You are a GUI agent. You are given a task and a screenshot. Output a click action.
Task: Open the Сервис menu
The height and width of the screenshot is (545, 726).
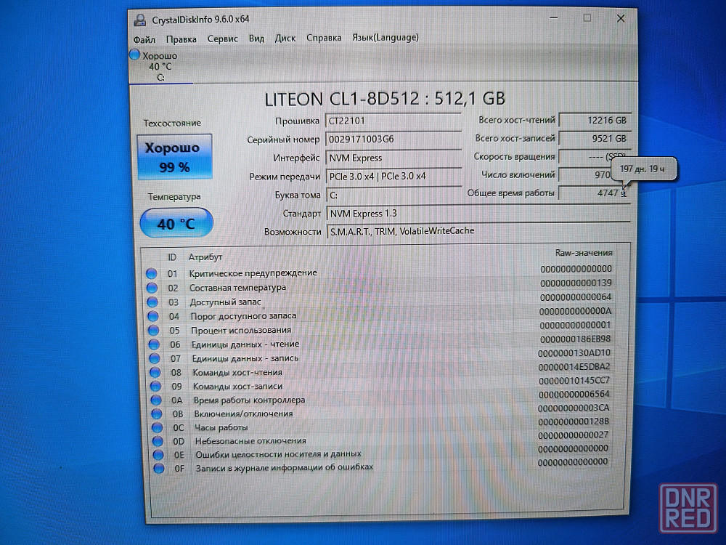point(222,39)
